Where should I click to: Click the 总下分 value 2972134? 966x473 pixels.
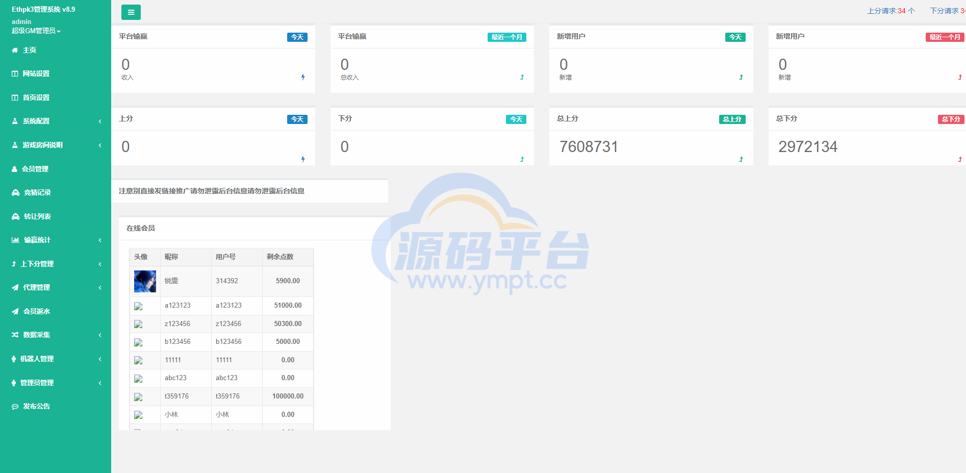tap(808, 147)
